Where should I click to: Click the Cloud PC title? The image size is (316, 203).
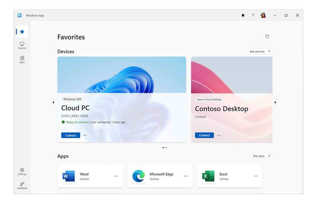click(x=76, y=108)
